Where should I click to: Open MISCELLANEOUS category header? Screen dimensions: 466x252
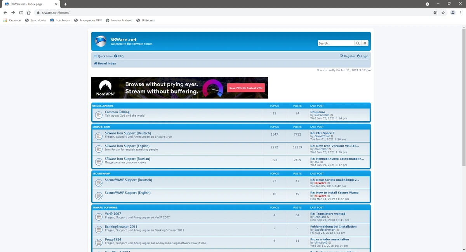pyautogui.click(x=103, y=105)
